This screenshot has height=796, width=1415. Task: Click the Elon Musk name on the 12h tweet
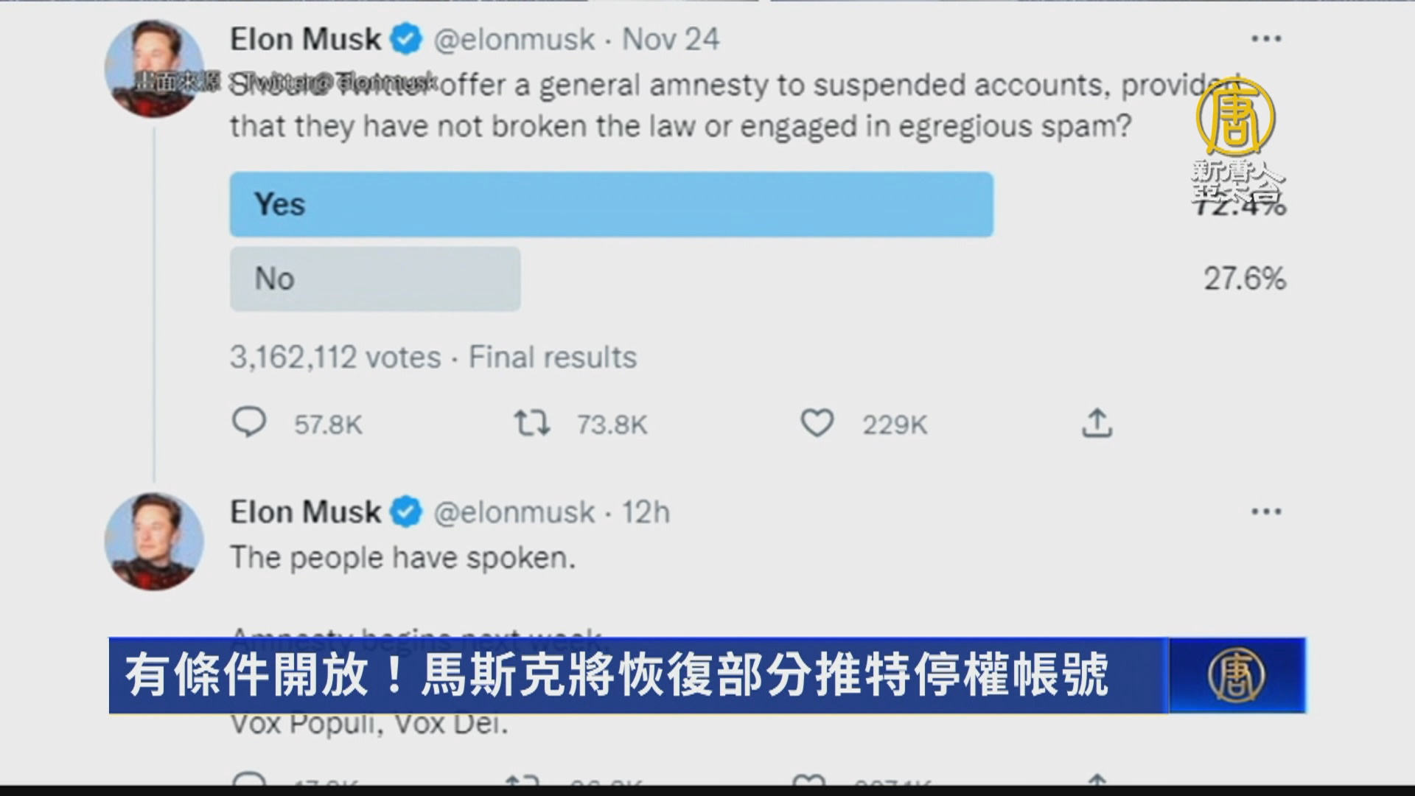click(305, 512)
